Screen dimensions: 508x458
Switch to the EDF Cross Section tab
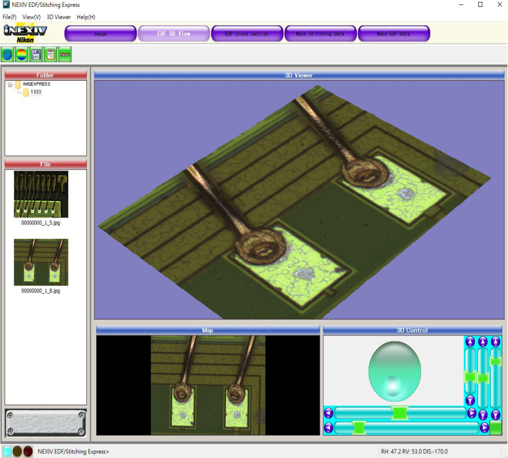pyautogui.click(x=247, y=34)
